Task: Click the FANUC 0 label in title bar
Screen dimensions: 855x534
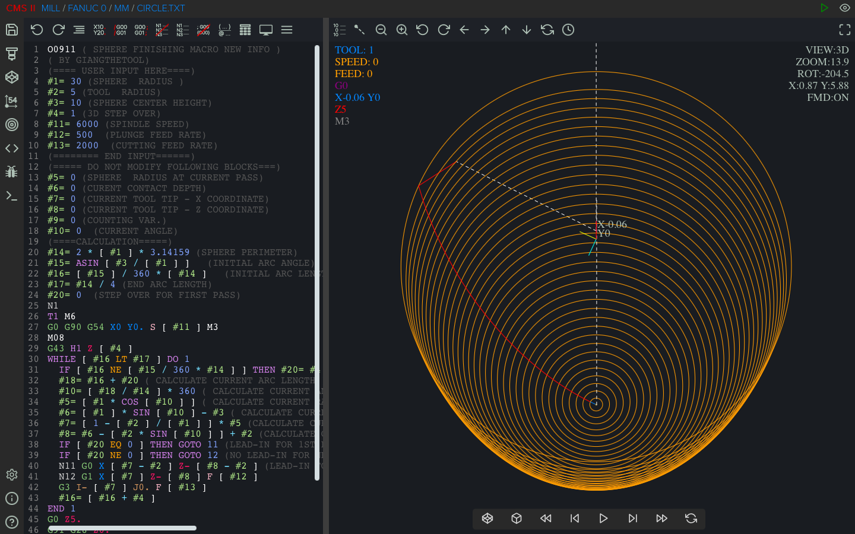Action: click(87, 8)
